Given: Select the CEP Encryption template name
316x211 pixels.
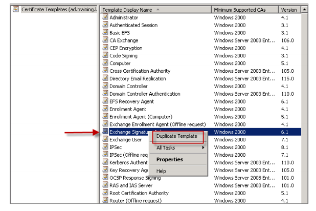Looking at the screenshot, I should 126,48.
